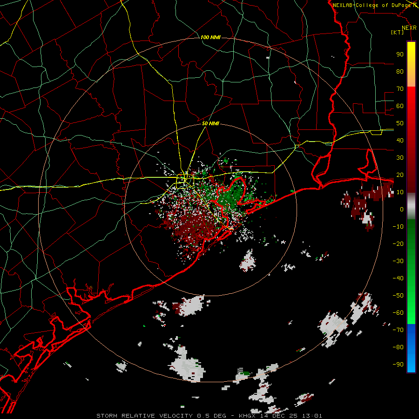Image resolution: width=419 pixels, height=419 pixels.
Task: Click the "0" scale value
Action: tap(402, 209)
